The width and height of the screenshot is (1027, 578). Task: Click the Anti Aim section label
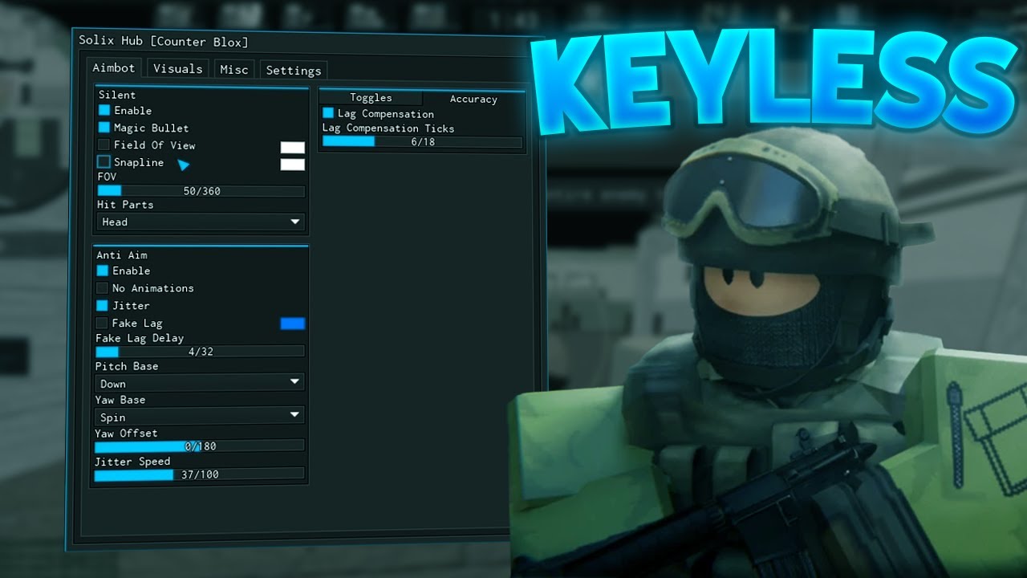coord(122,254)
